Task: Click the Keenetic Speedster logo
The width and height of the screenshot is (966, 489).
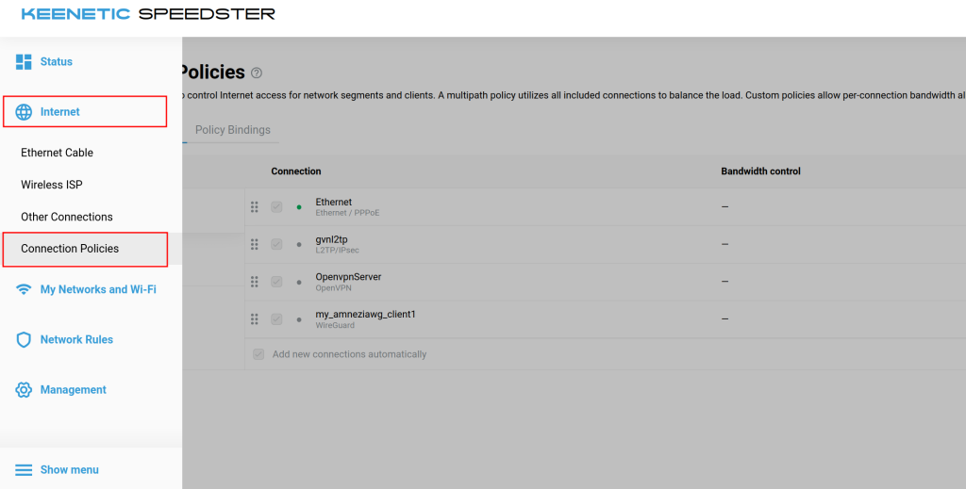Action: pos(148,14)
